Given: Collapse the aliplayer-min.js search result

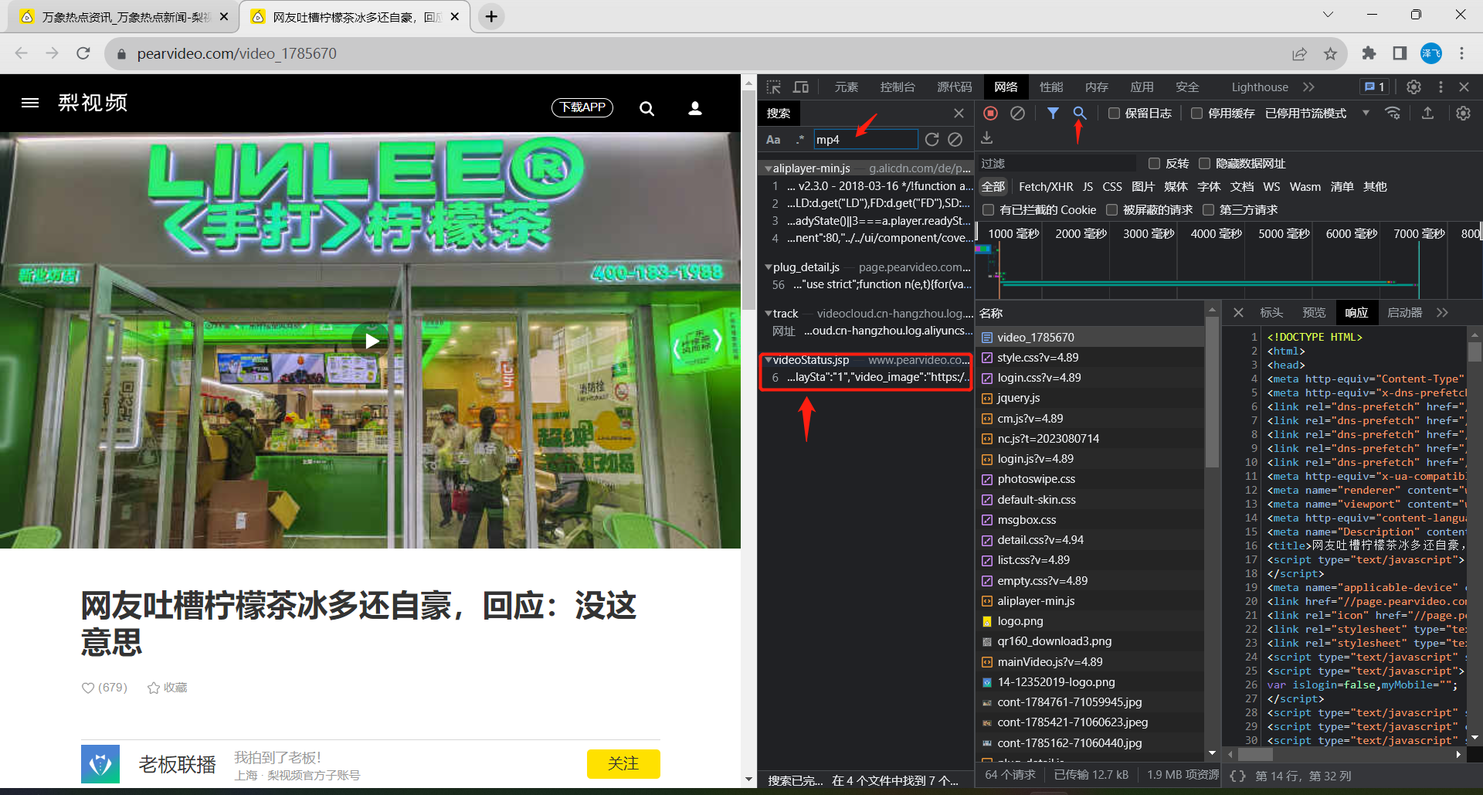Looking at the screenshot, I should click(768, 168).
